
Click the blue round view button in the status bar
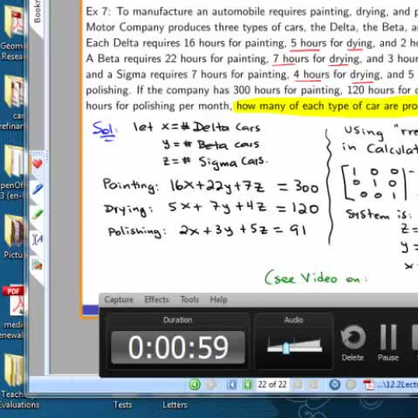(334, 385)
